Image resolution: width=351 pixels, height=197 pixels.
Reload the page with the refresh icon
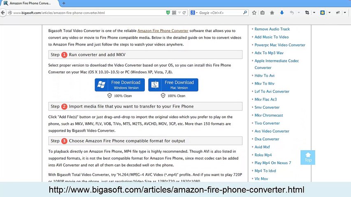[184, 13]
